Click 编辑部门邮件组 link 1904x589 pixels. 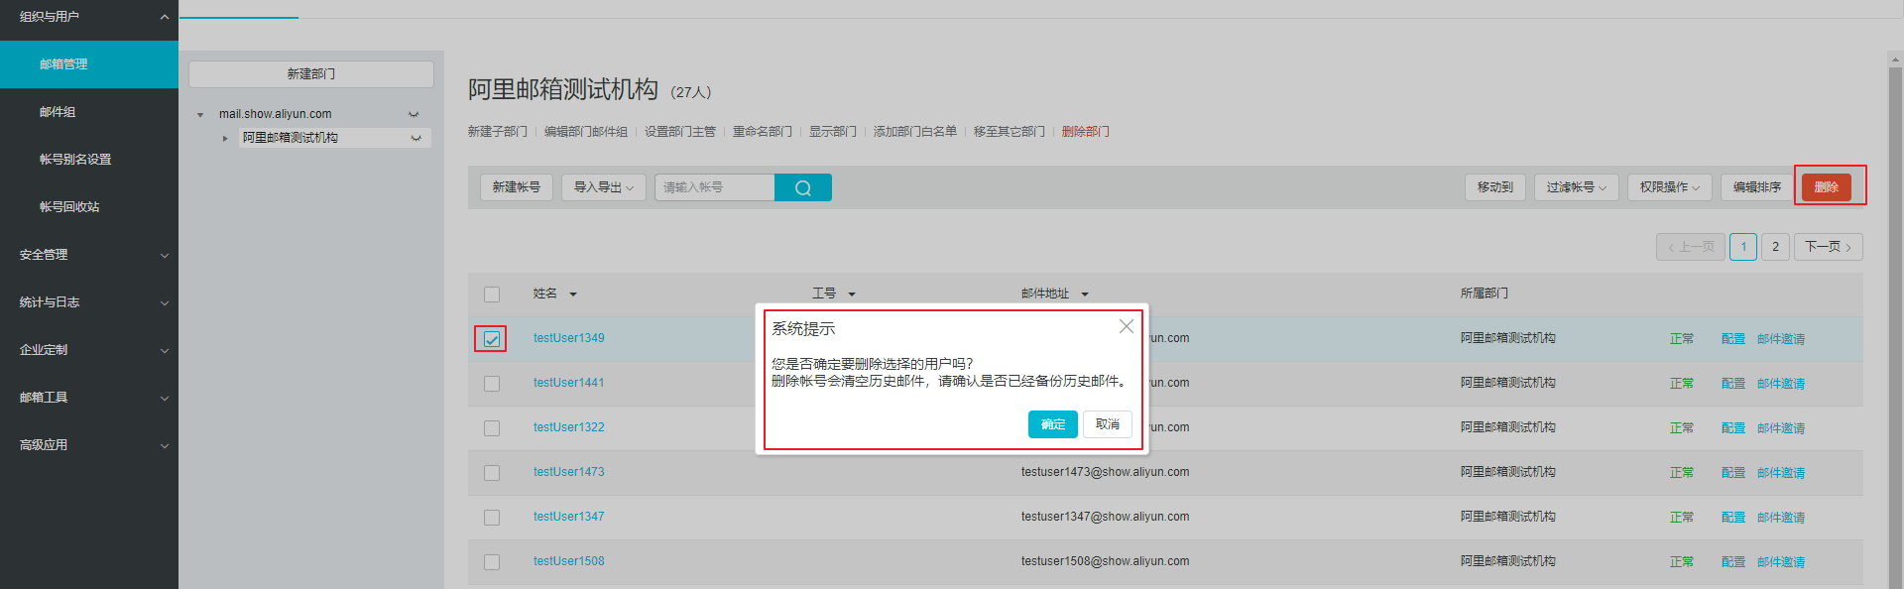click(x=586, y=132)
